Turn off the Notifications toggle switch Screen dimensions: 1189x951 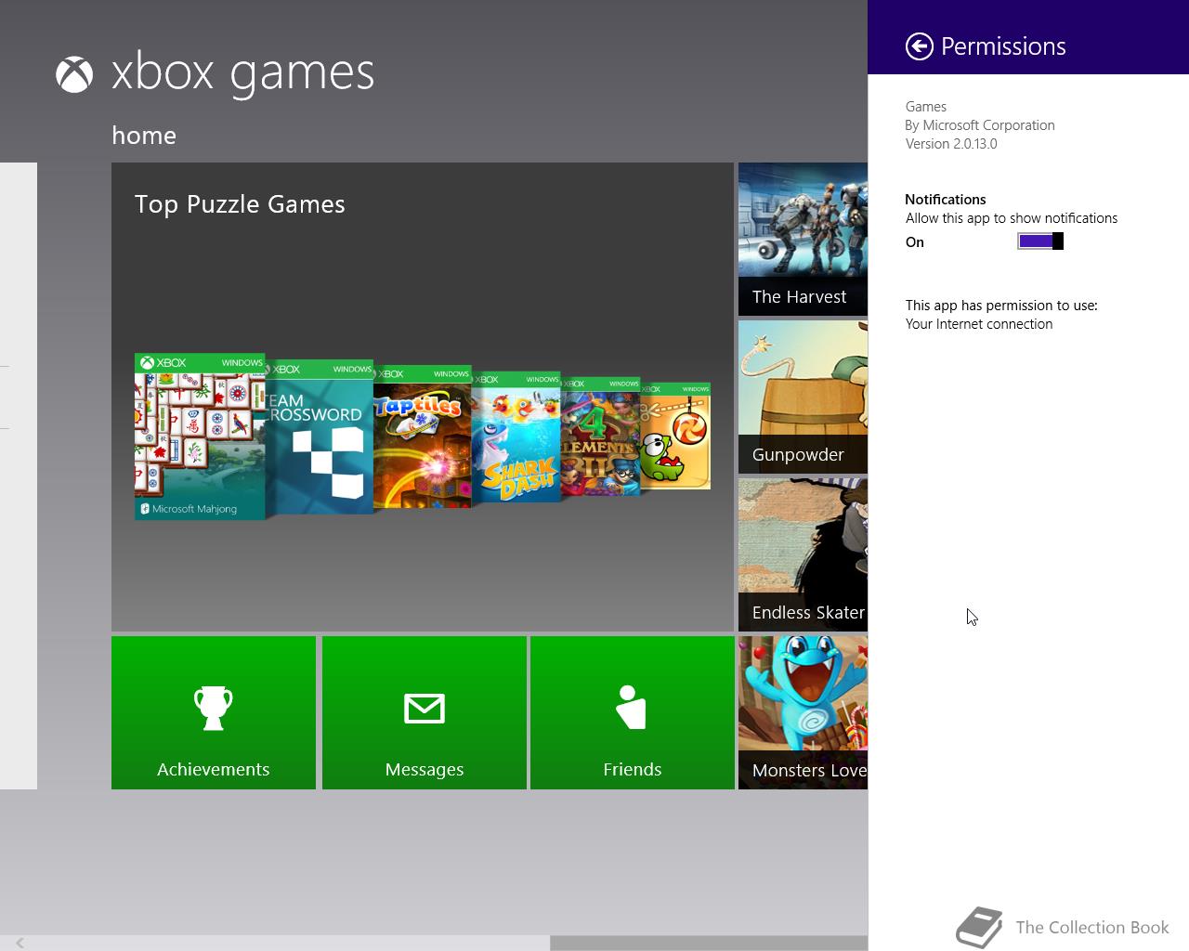coord(1040,241)
